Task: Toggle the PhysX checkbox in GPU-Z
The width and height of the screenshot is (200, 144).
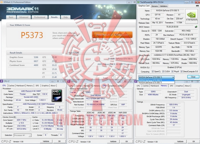Action: [x=172, y=71]
